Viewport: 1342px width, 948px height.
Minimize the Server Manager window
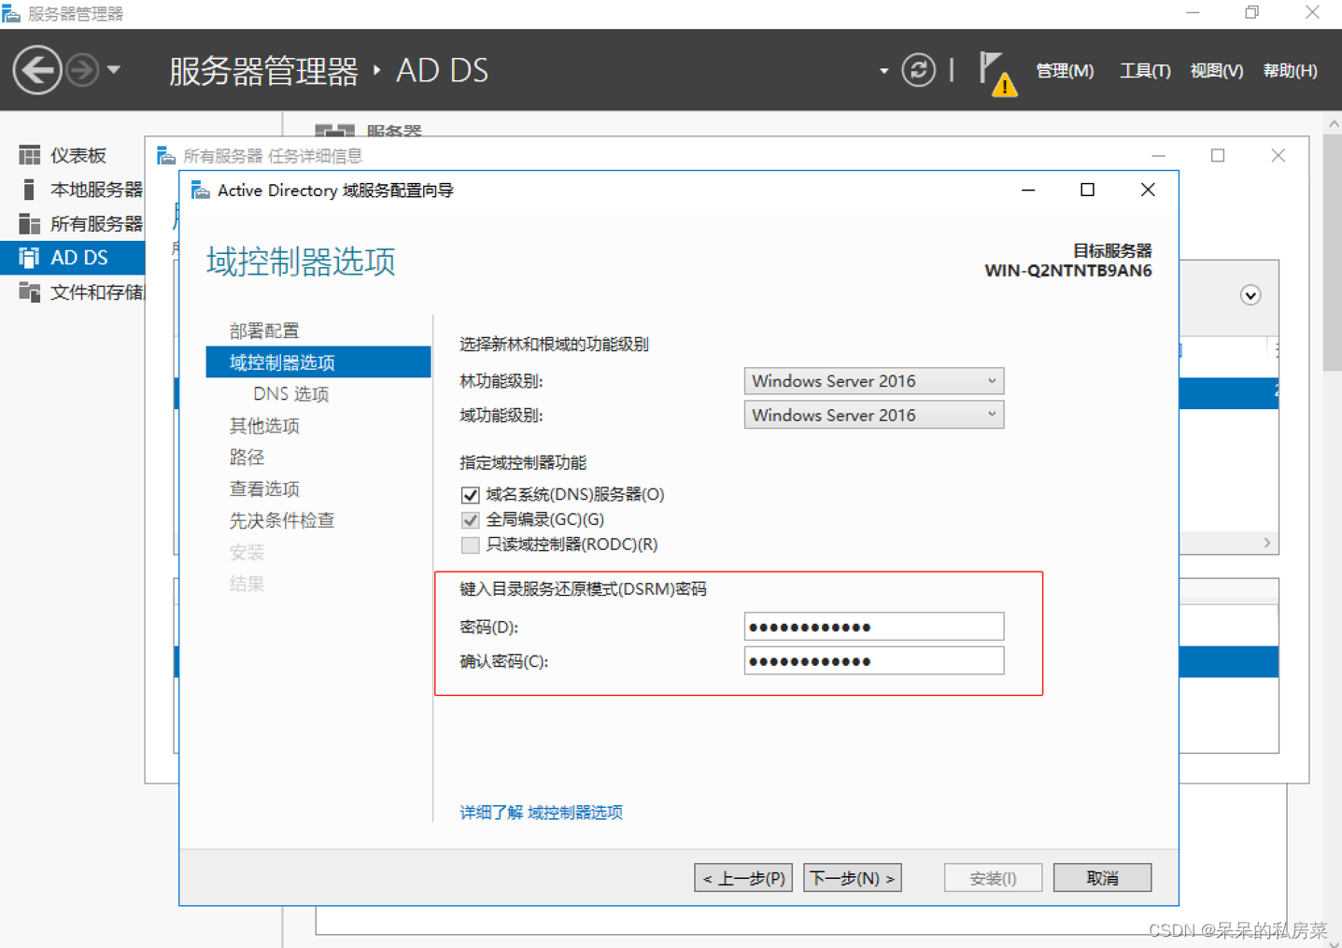(1193, 13)
